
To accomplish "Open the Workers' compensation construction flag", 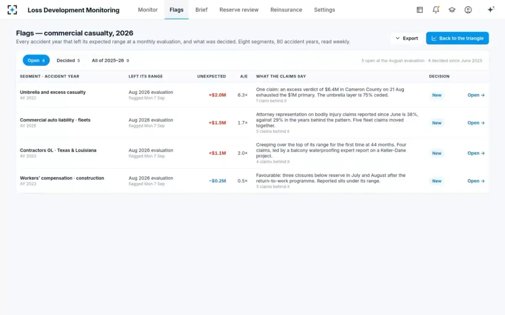I will 476,181.
